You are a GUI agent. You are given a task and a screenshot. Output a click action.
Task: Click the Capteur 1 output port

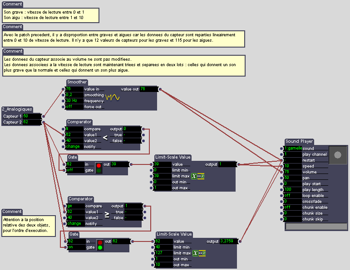pos(43,116)
